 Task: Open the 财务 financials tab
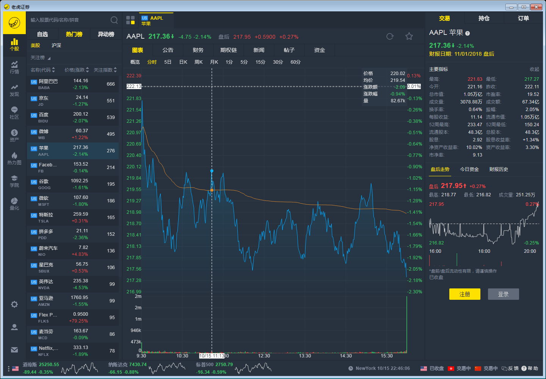click(198, 50)
